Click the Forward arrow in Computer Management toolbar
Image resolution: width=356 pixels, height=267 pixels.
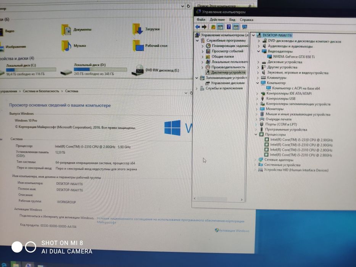[204, 27]
